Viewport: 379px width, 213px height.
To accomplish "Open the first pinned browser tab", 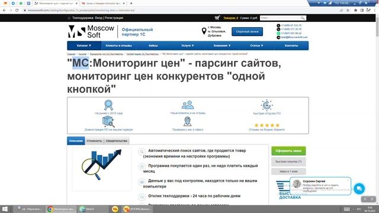I will point(5,4).
